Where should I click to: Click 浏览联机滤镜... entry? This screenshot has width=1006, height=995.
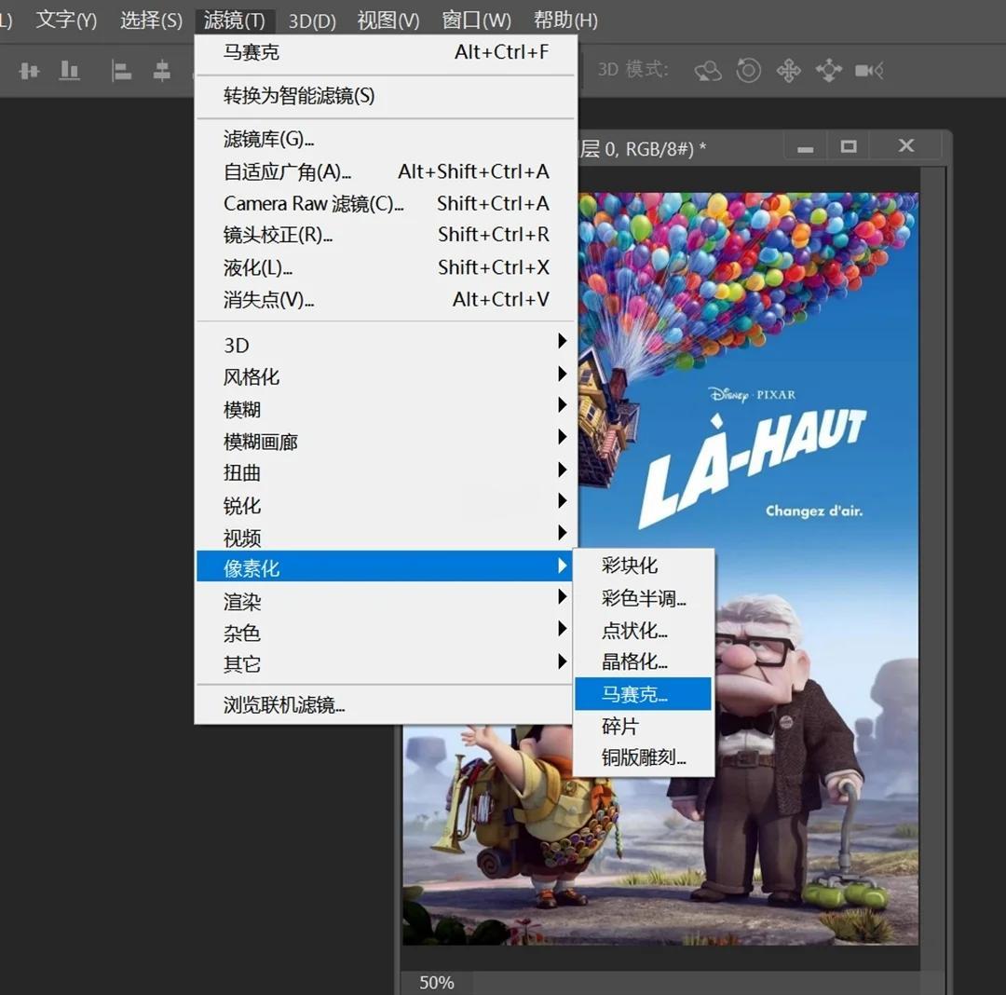(x=284, y=705)
